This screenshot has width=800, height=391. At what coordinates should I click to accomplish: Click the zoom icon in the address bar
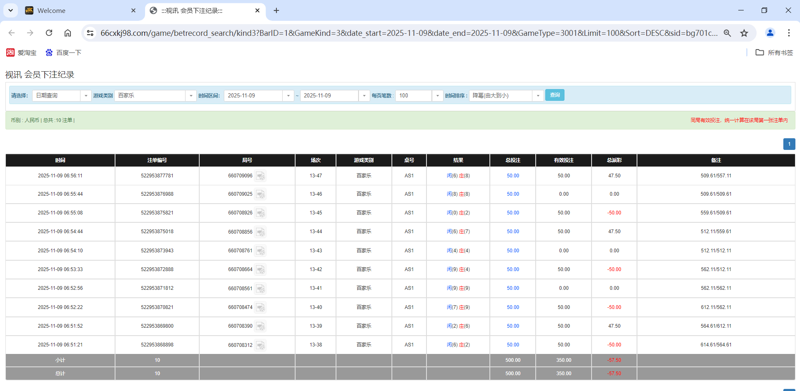(727, 33)
